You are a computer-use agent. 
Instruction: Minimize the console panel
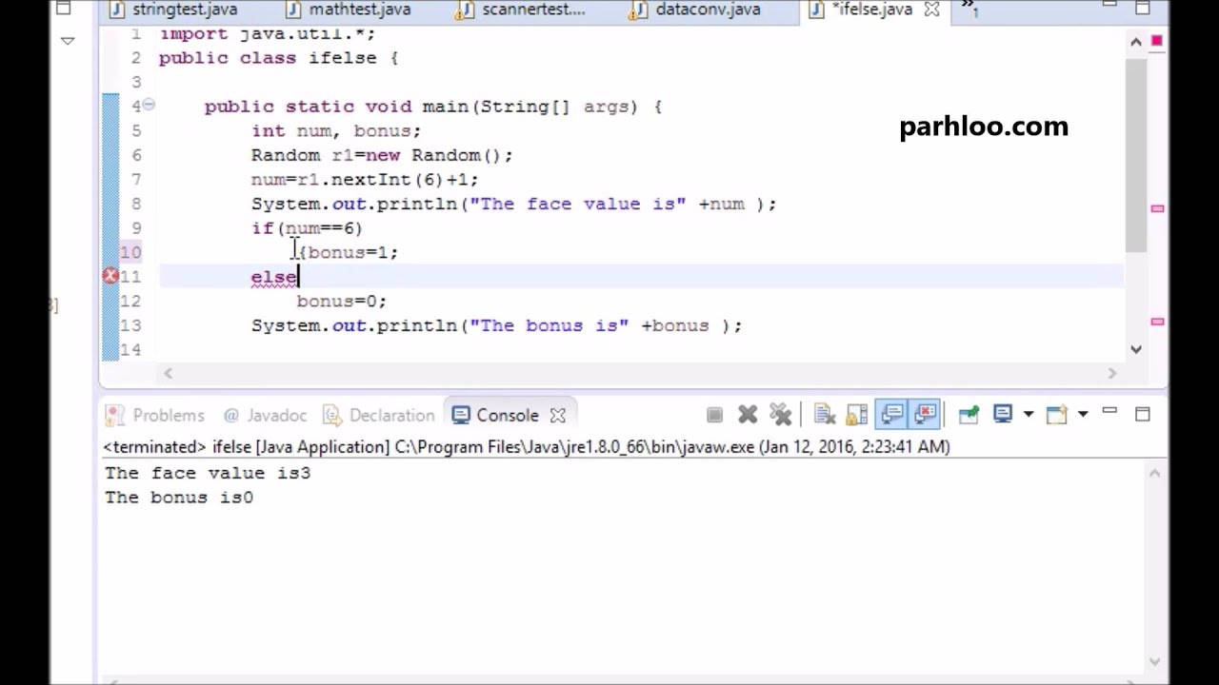(1109, 412)
